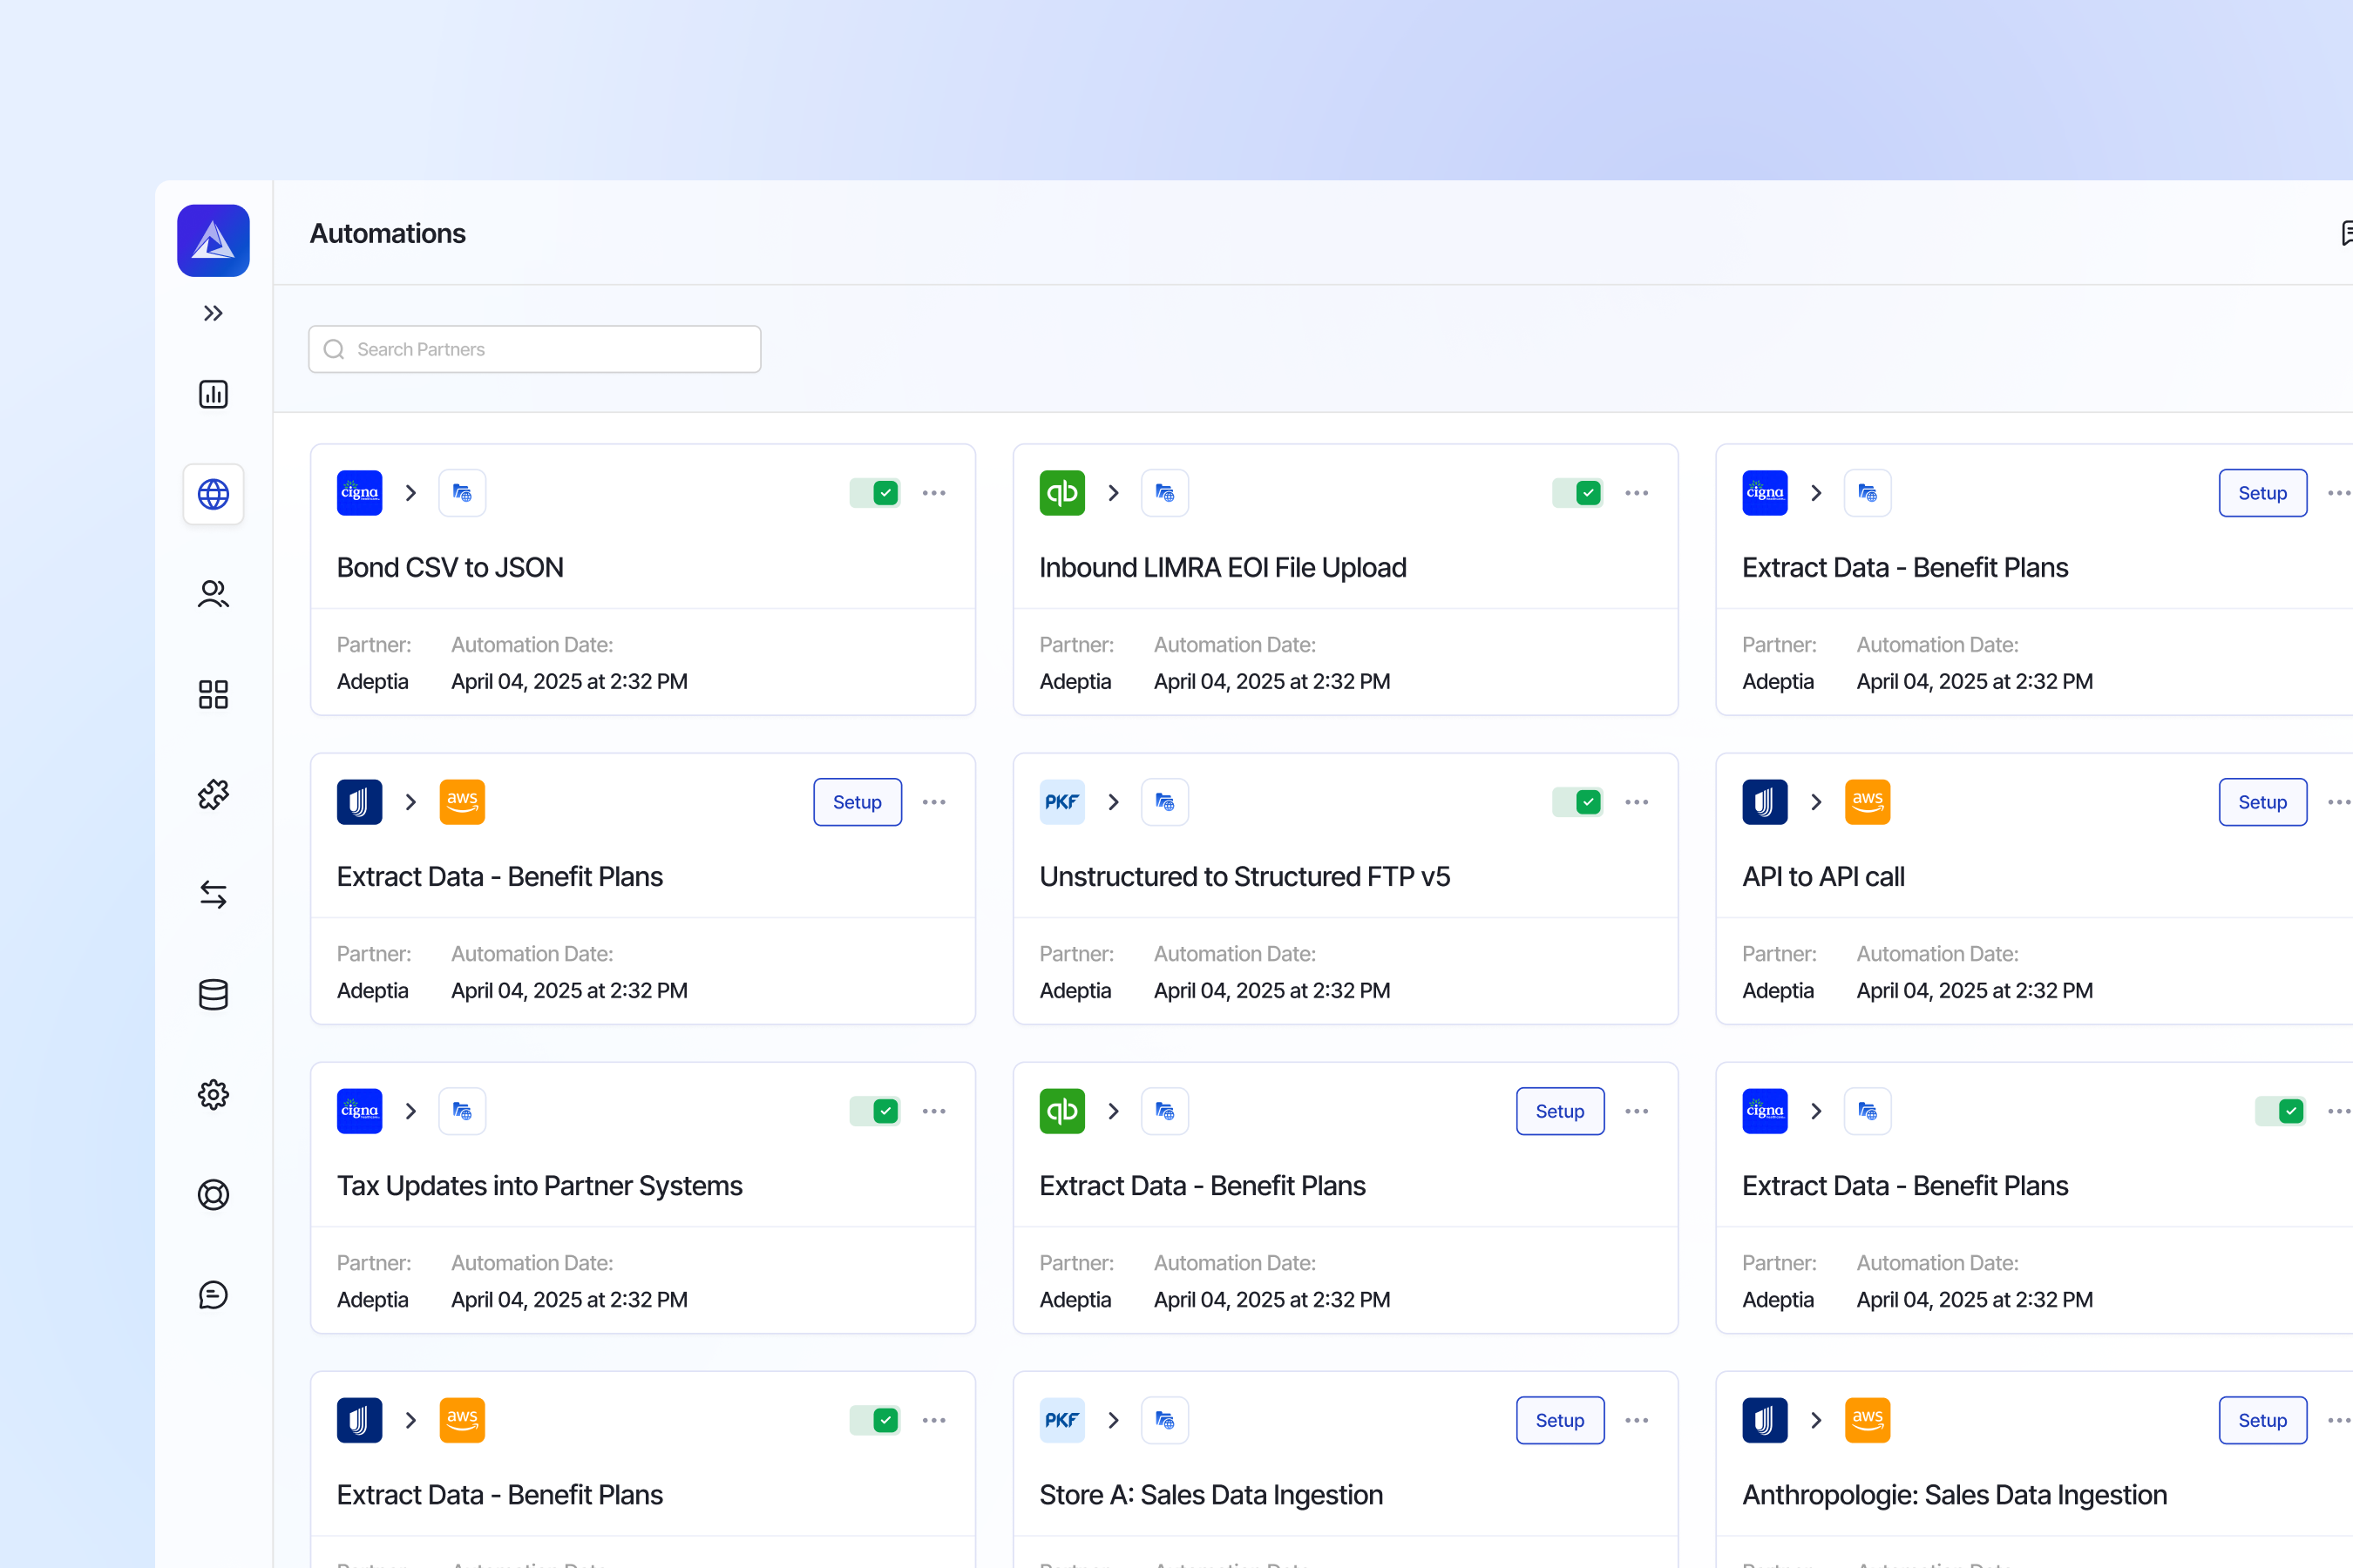
Task: Disable Inbound LIMRA EOI File Upload toggle
Action: (x=1577, y=493)
